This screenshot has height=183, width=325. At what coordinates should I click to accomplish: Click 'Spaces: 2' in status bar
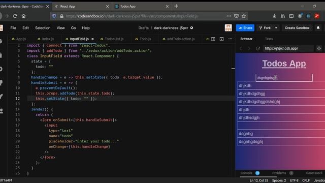tap(279, 180)
